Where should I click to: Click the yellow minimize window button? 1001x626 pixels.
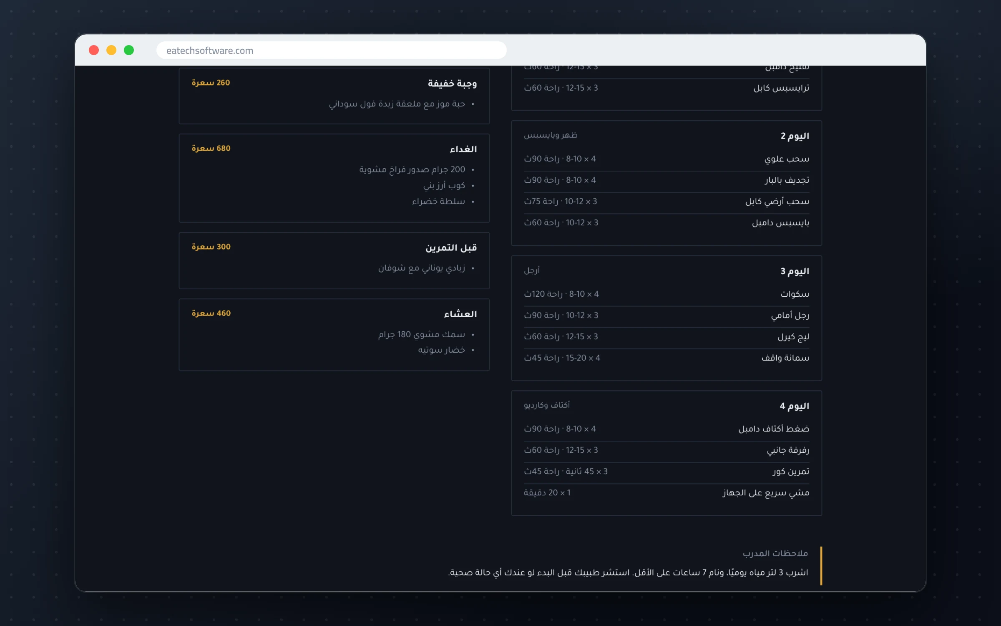pyautogui.click(x=111, y=50)
